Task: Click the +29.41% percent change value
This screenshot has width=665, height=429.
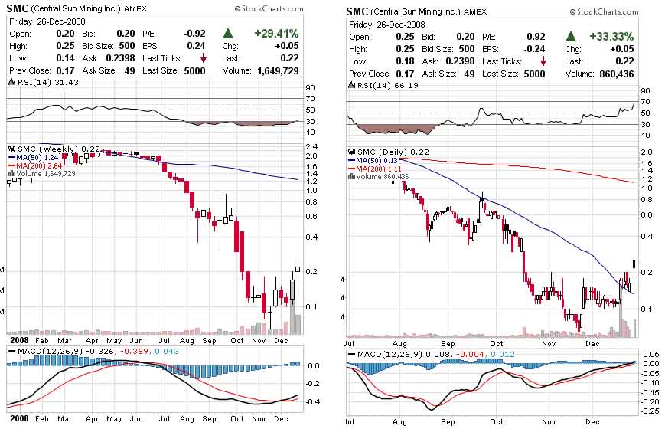Action: 276,34
